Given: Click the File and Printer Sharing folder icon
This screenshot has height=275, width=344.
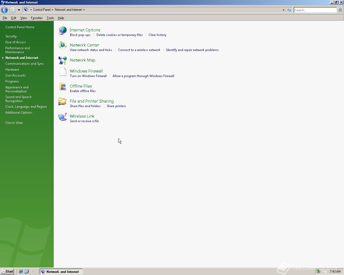Looking at the screenshot, I should pyautogui.click(x=63, y=102).
